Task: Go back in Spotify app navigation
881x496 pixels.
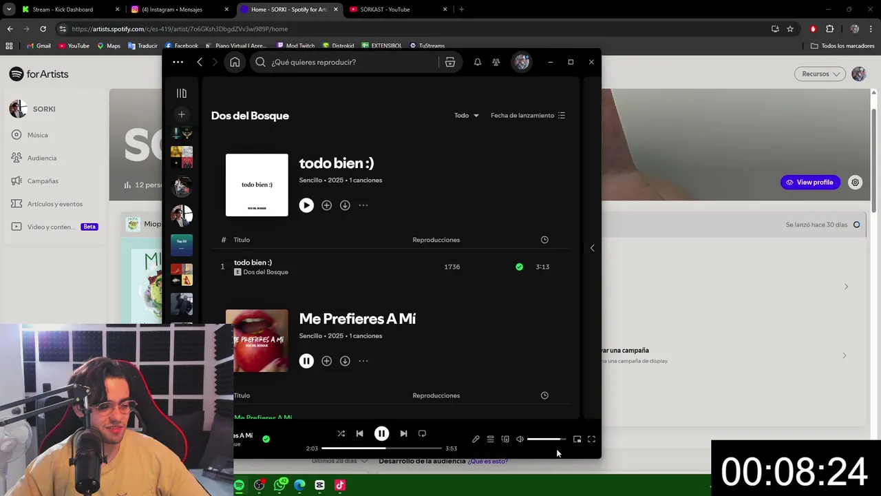Action: 200,62
